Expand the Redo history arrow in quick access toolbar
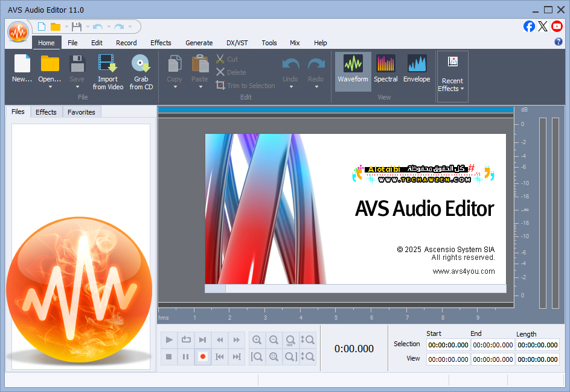 (130, 27)
